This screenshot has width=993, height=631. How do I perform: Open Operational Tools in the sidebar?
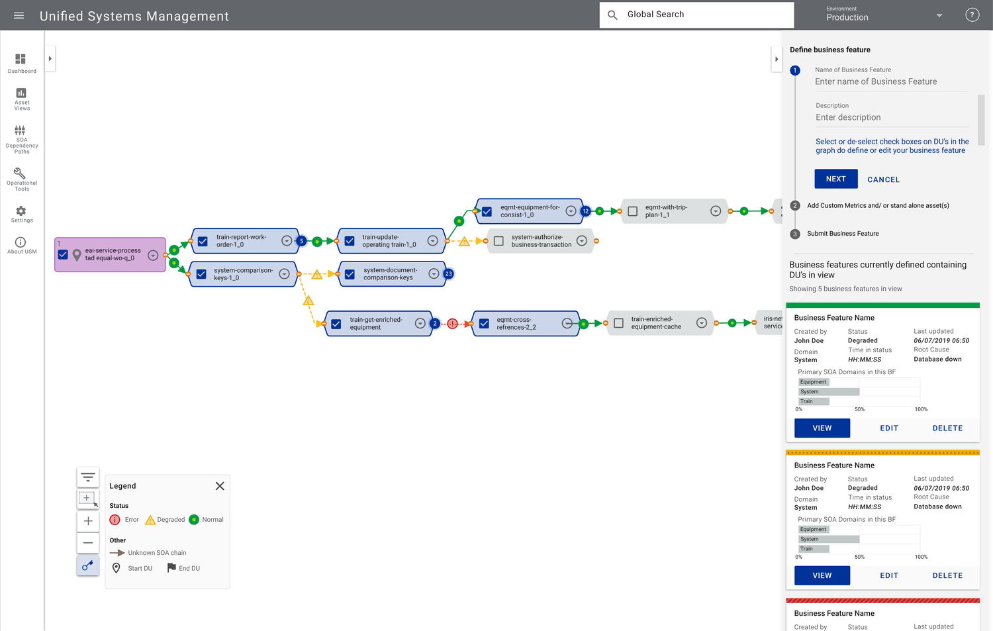pyautogui.click(x=22, y=179)
